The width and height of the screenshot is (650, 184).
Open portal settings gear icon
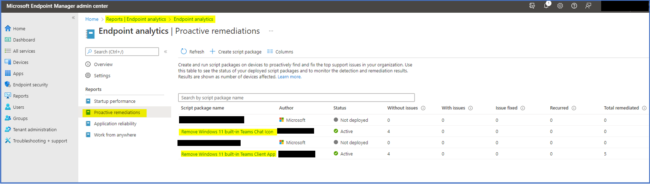tap(560, 6)
